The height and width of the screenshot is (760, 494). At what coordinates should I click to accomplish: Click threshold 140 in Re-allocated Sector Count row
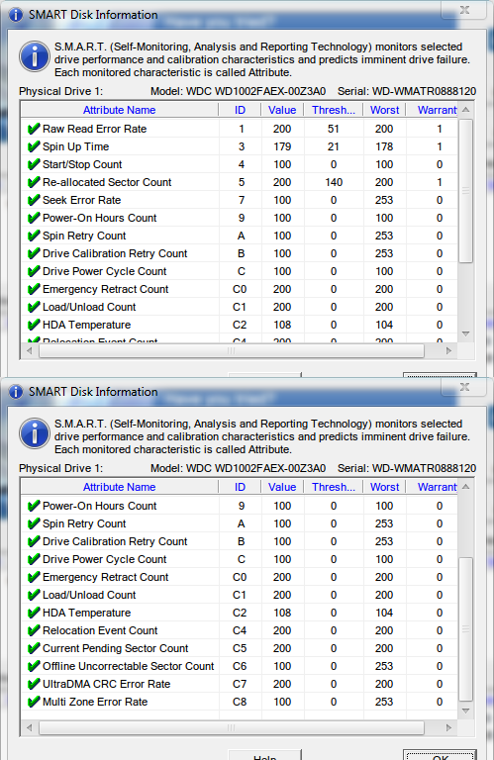tap(334, 182)
